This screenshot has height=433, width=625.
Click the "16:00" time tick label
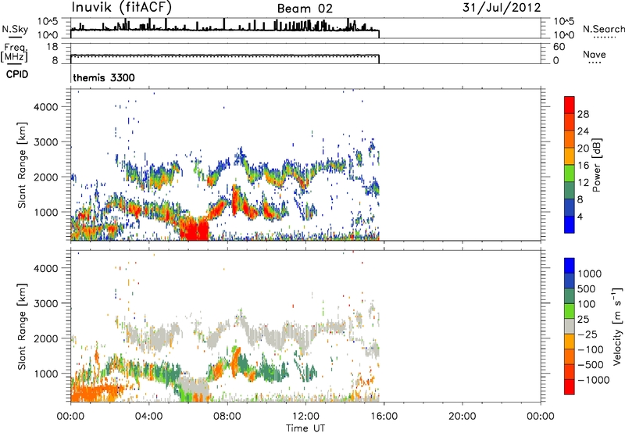tap(384, 417)
